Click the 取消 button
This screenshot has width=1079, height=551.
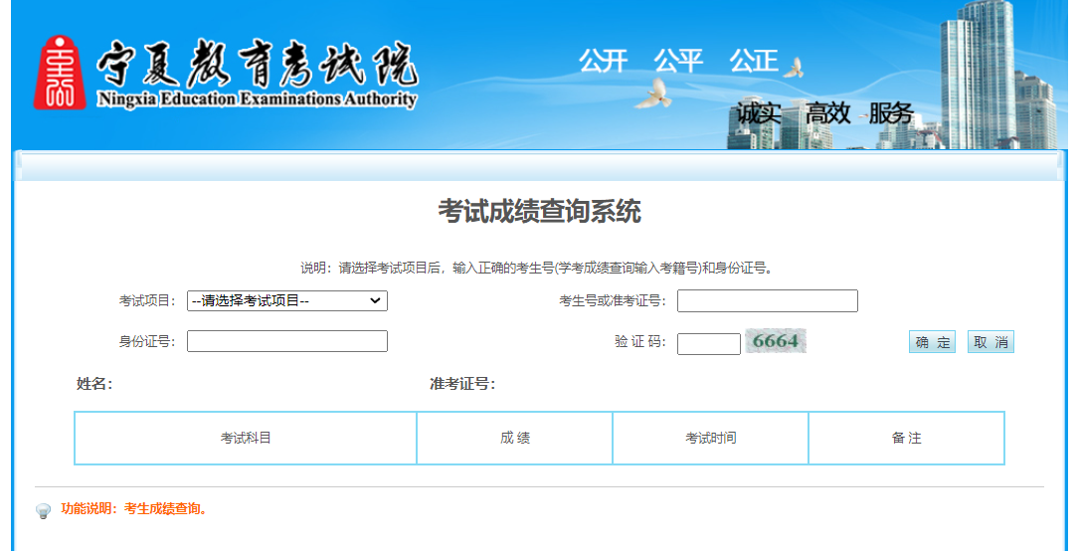coord(990,342)
